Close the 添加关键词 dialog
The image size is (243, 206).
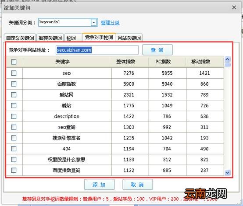(x=234, y=7)
